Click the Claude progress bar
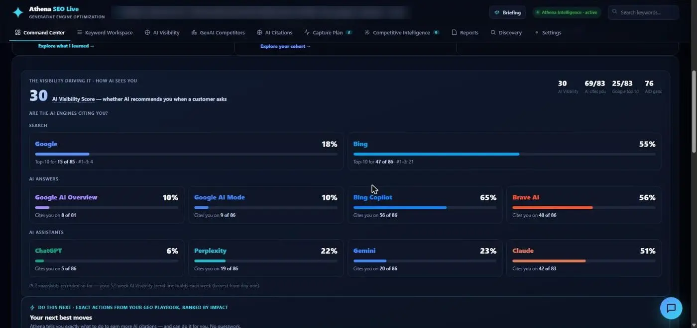 pyautogui.click(x=584, y=261)
